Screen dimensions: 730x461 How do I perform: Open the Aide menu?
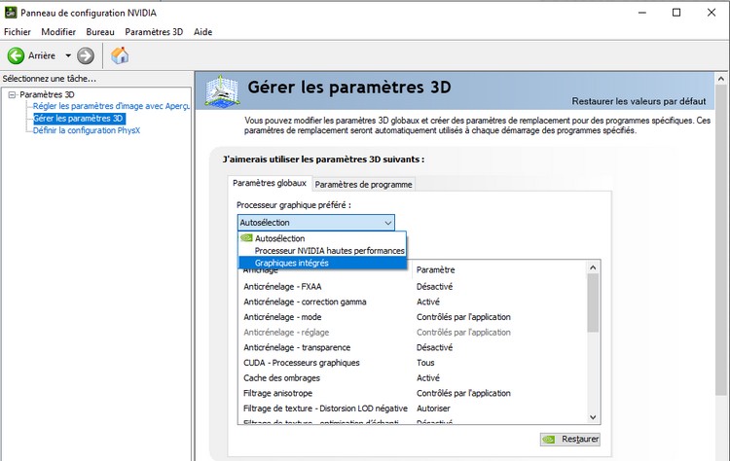pos(203,32)
